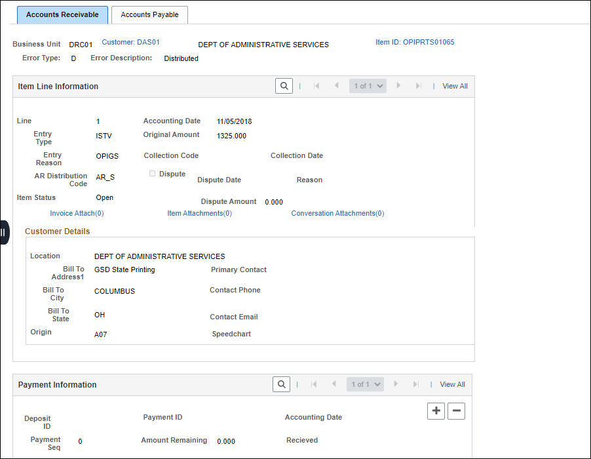Click next-record arrow in Payment Information
591x459 pixels.
tap(396, 384)
